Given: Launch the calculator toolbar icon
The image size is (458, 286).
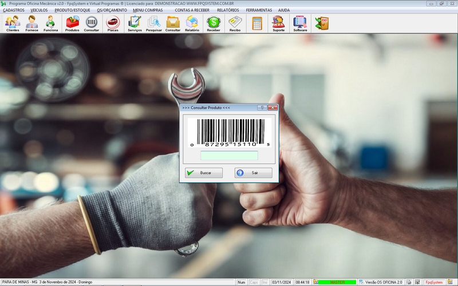Looking at the screenshot, I should [256, 23].
